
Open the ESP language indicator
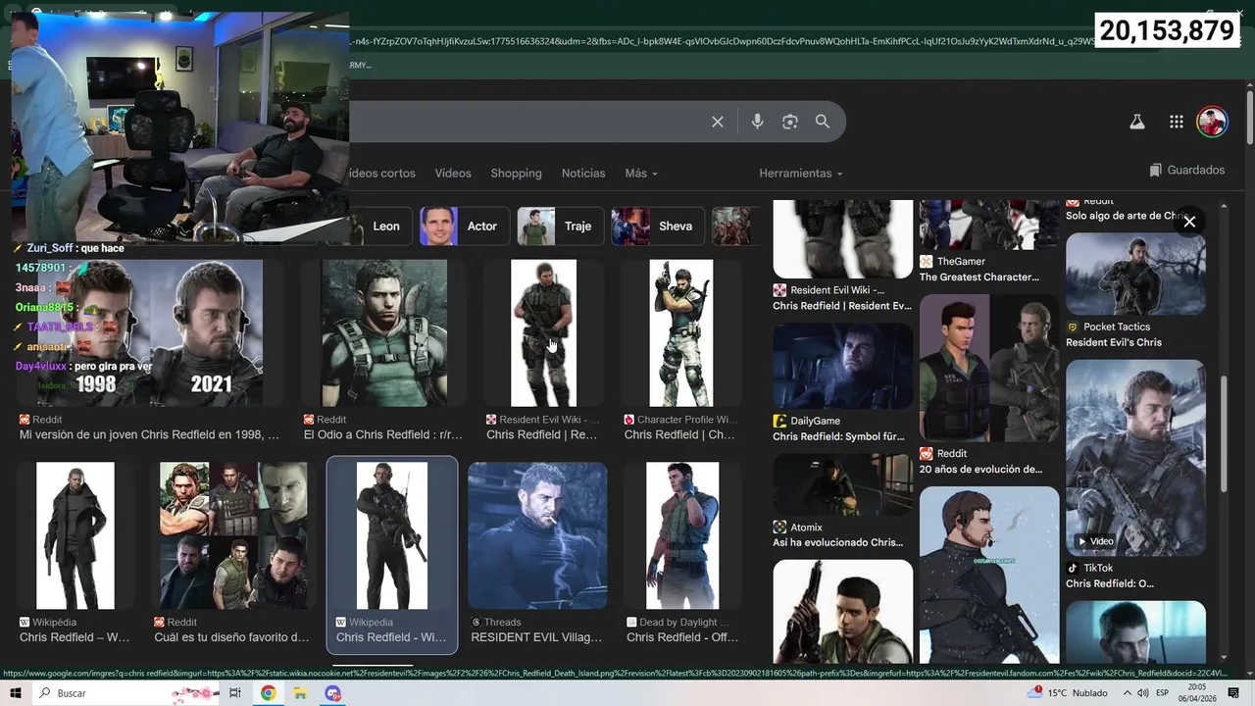click(x=1162, y=693)
